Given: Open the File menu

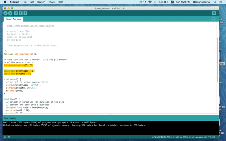Looking at the screenshot, I should coord(24,2).
